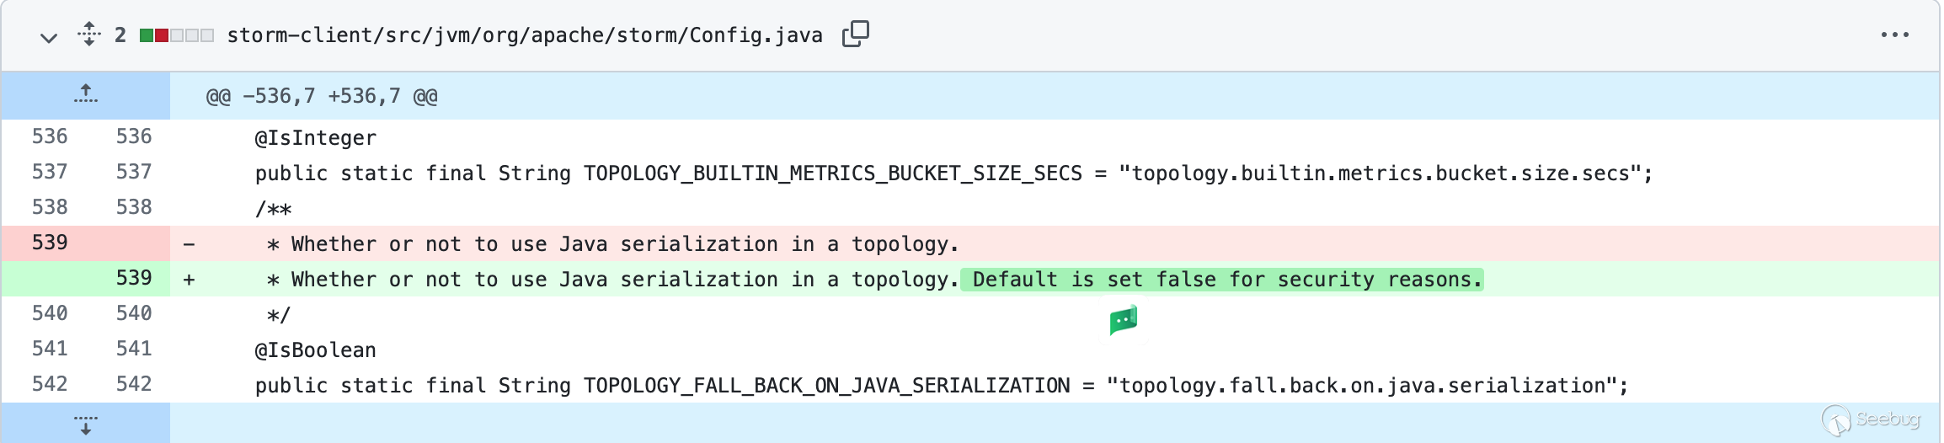1944x443 pixels.
Task: Expand hidden lines above line 536
Action: pyautogui.click(x=85, y=94)
